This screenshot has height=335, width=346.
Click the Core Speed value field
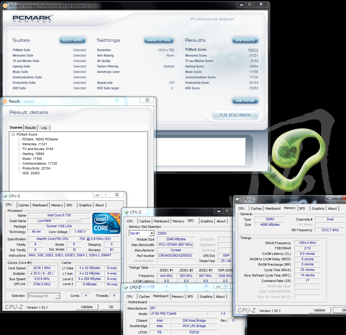pyautogui.click(x=42, y=268)
